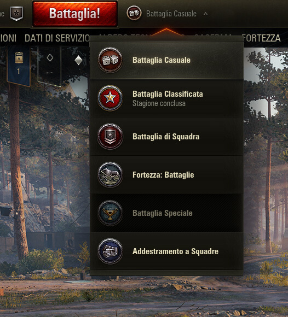The height and width of the screenshot is (317, 288).
Task: Open the wolf emblem Fortezza: Battaglie icon
Action: 110,175
